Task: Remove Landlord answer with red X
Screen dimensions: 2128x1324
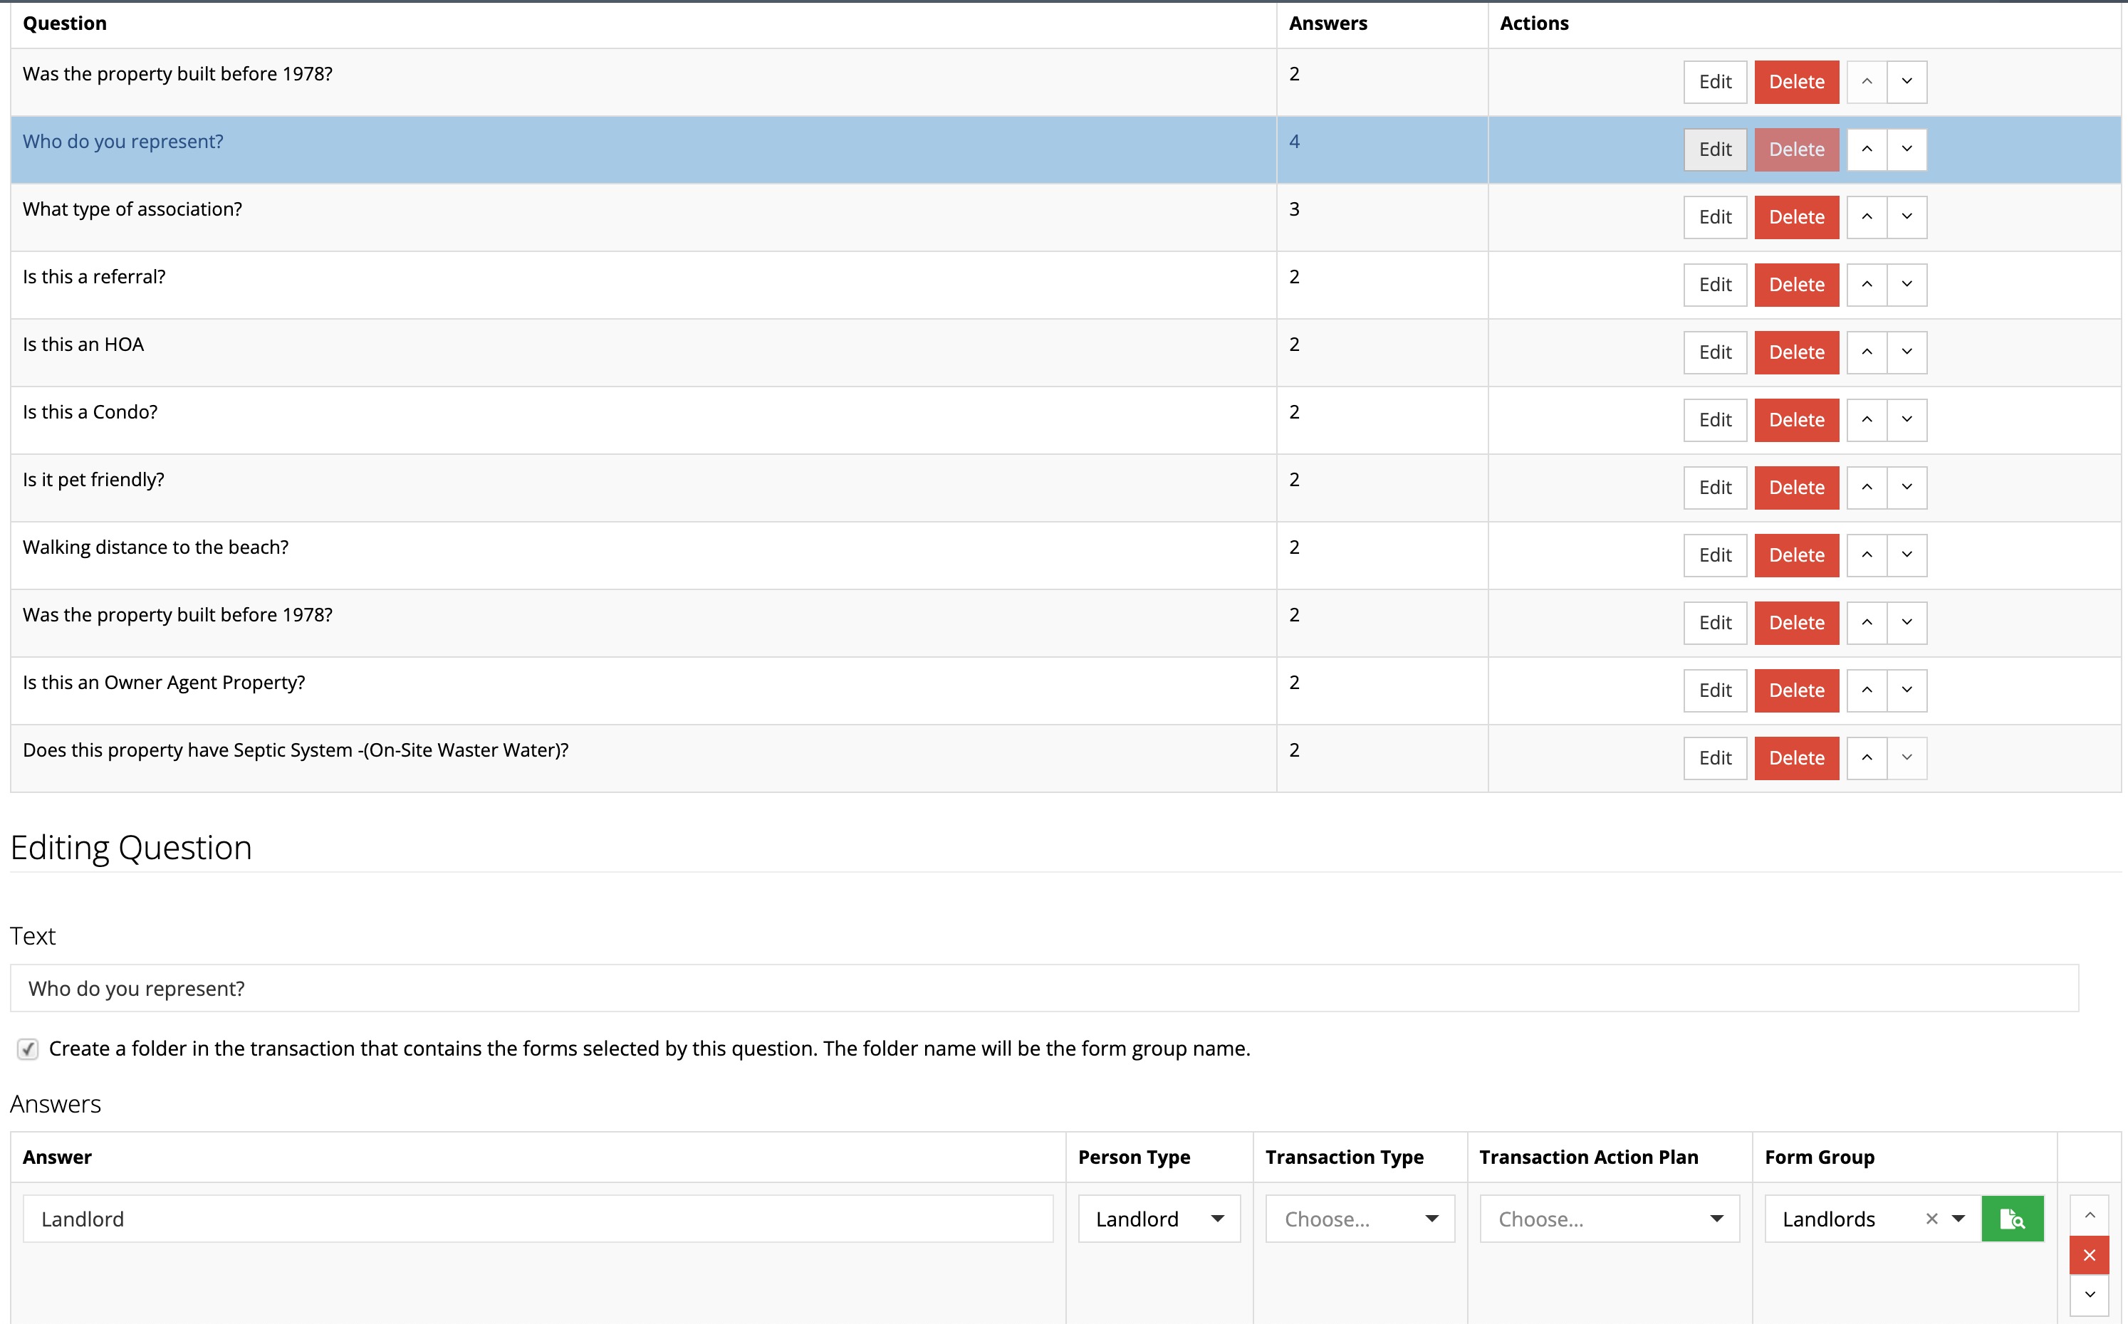Action: pos(2089,1256)
